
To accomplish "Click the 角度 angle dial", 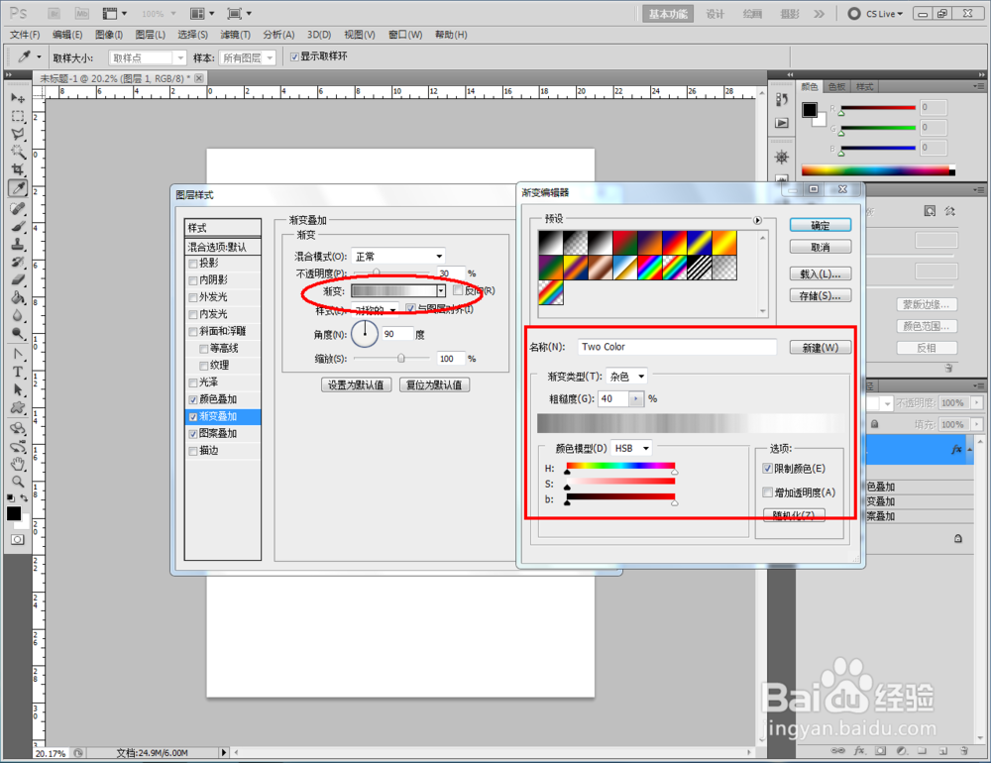I will 365,333.
